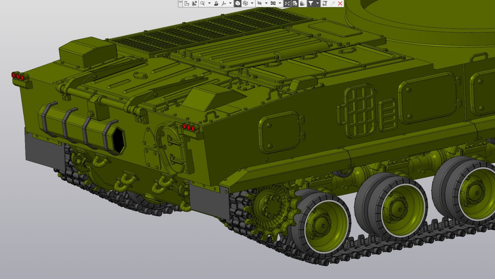Open the visibility eye dropdown arrow
The height and width of the screenshot is (279, 495).
click(x=280, y=3)
